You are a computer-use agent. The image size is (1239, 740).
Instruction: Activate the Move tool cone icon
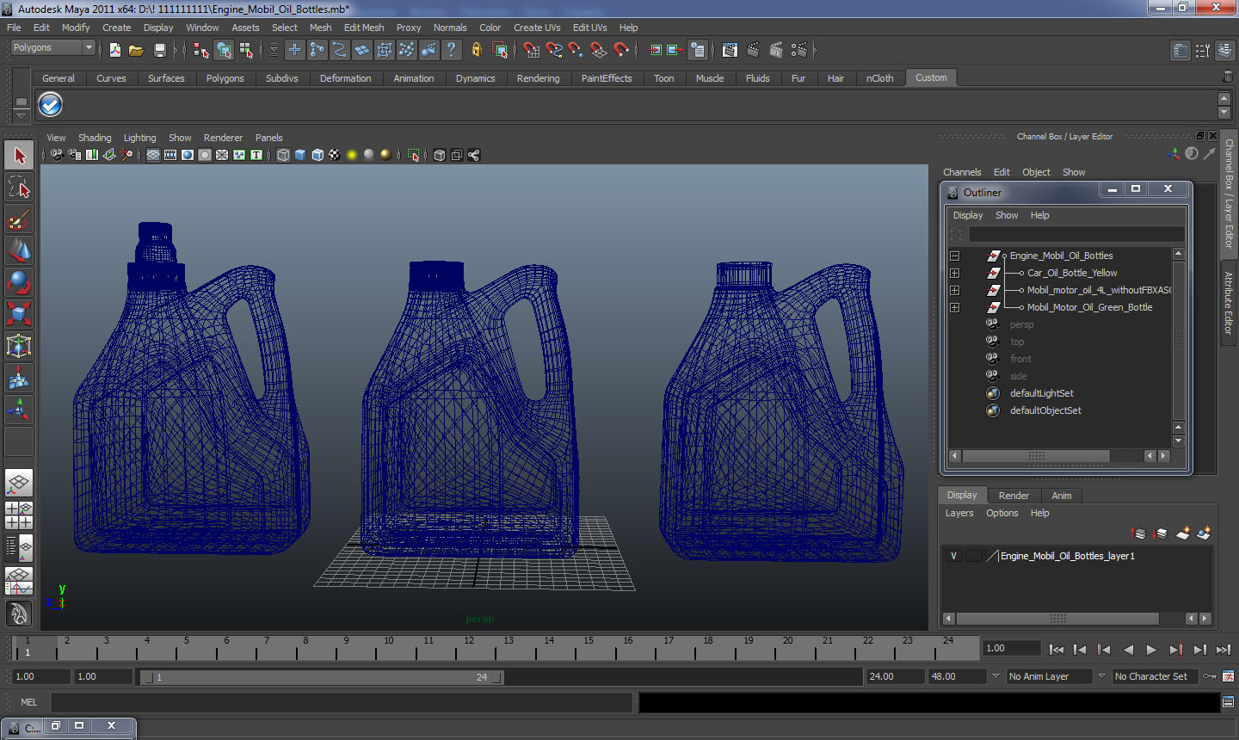(x=19, y=250)
